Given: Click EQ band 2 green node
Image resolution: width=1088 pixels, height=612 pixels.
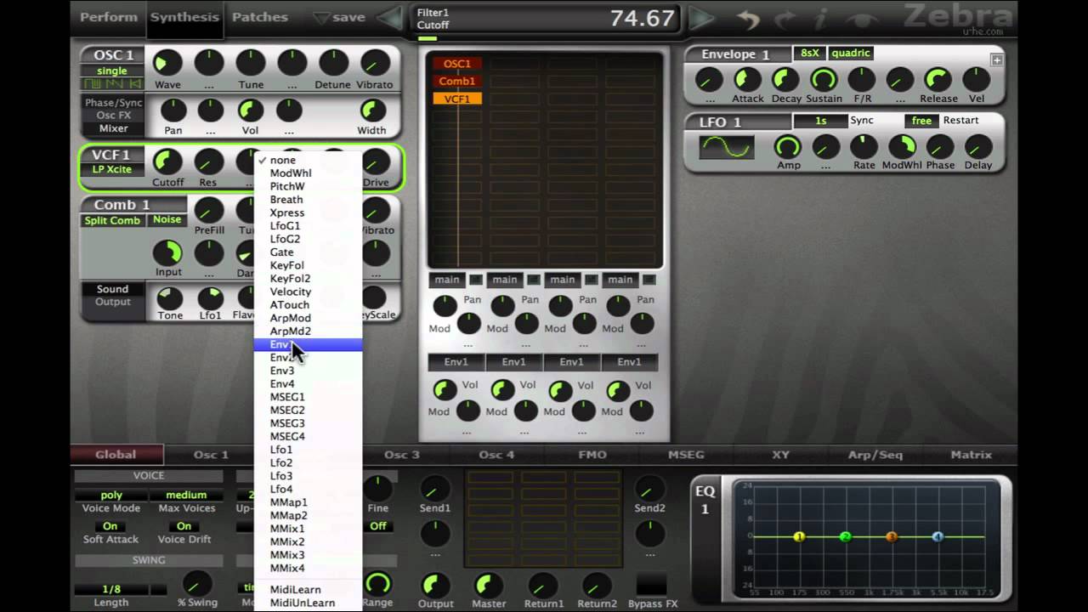Looking at the screenshot, I should pyautogui.click(x=845, y=537).
